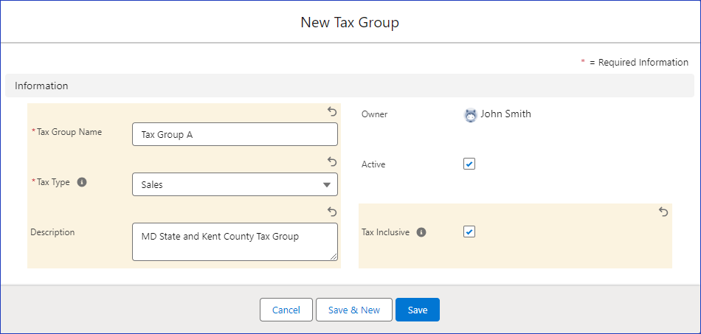Click the Description label
The image size is (701, 334).
52,232
